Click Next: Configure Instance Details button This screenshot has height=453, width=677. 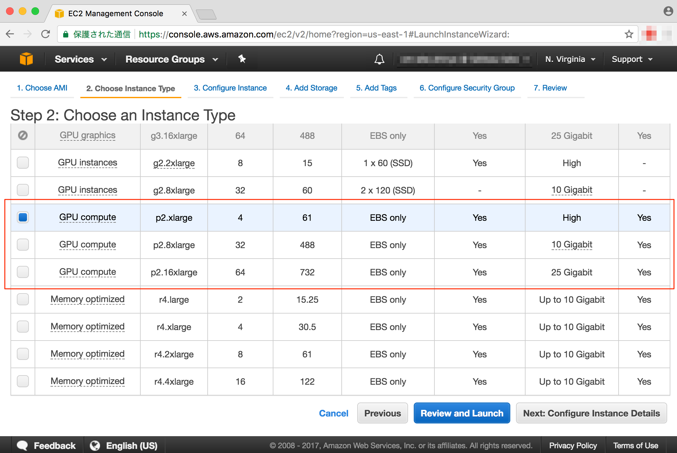tap(591, 413)
